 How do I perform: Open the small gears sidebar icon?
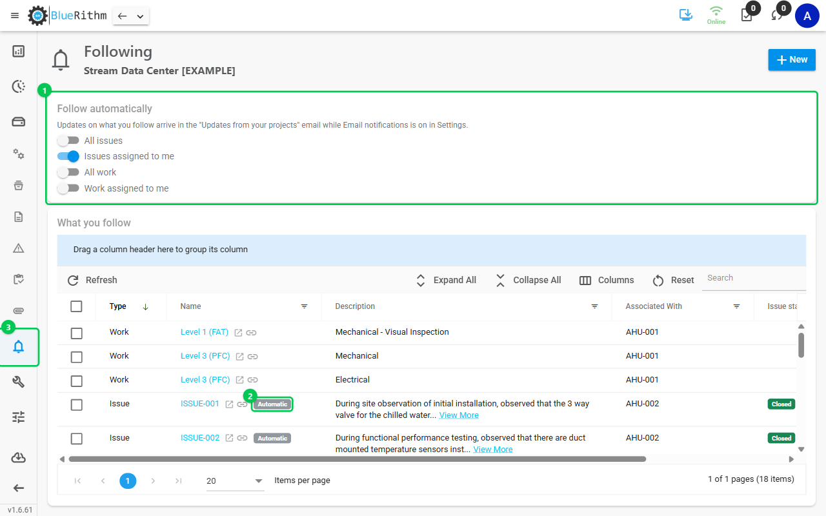coord(19,154)
